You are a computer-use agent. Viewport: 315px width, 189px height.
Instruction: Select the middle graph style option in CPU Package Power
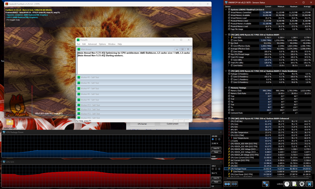216,139
